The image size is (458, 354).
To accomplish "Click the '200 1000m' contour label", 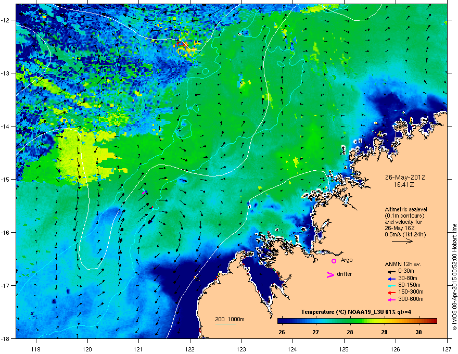I will (230, 319).
